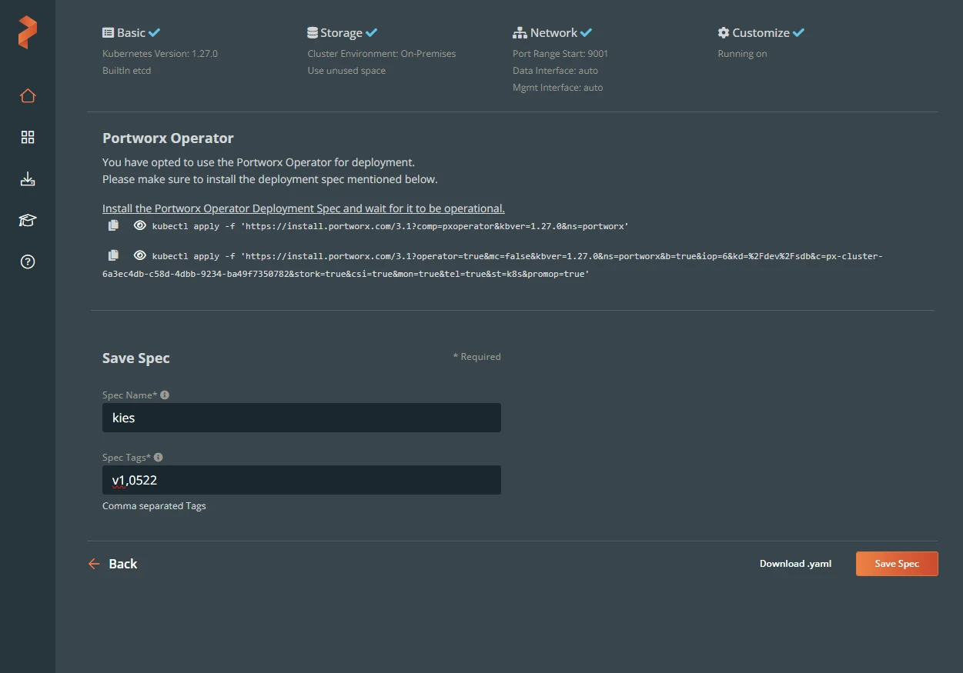This screenshot has width=963, height=673.
Task: Open Install the Portworx Operator Deployment Spec link
Action: [303, 208]
